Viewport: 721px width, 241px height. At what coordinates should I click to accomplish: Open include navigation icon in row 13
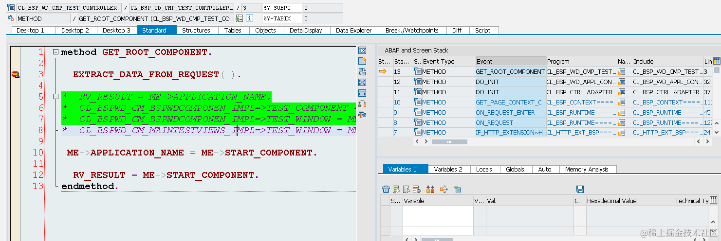[622, 71]
